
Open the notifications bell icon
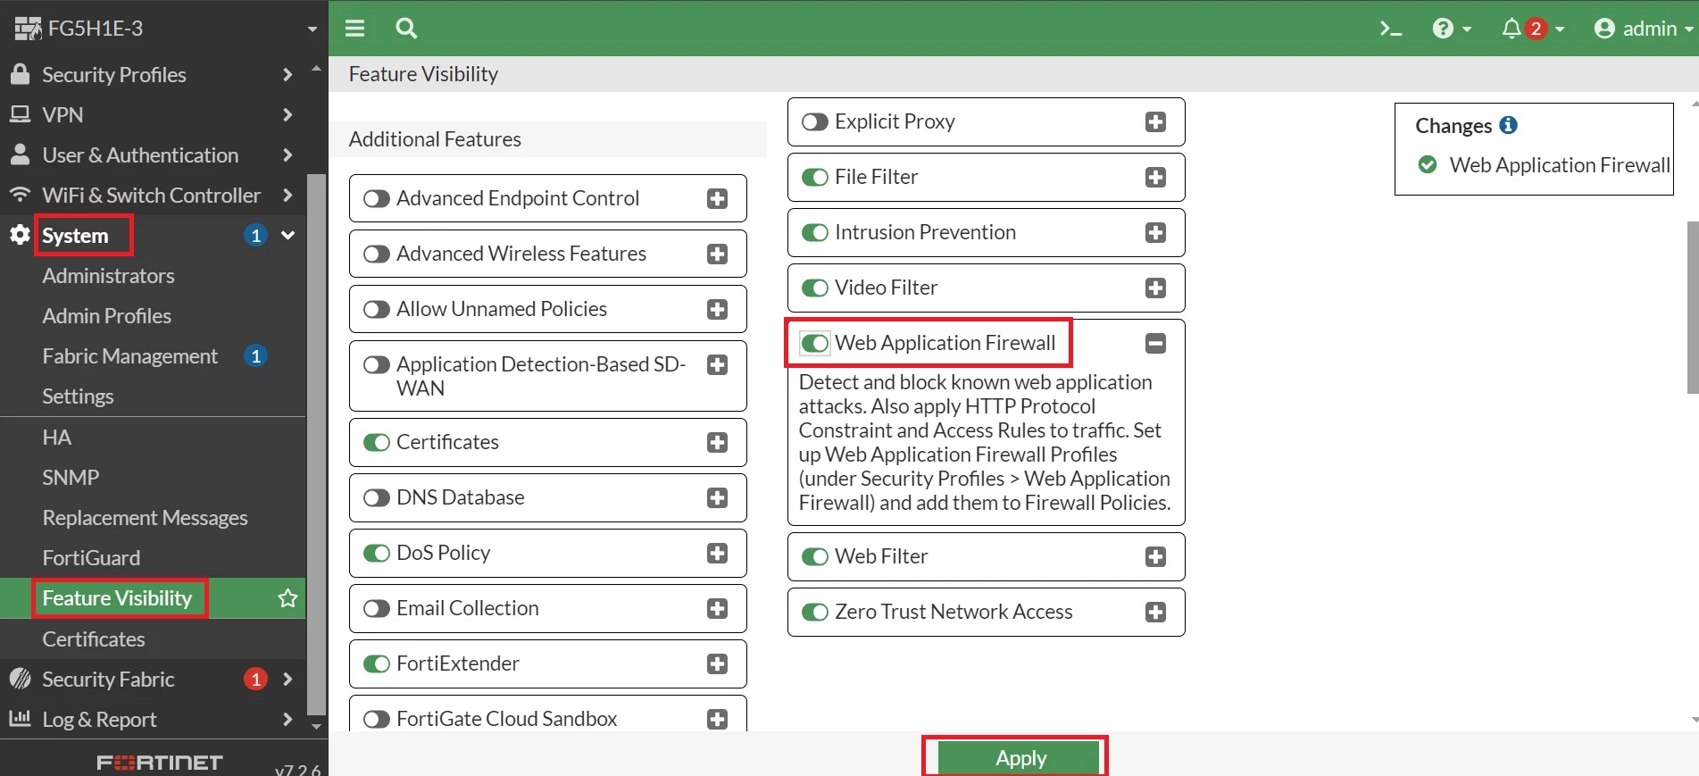point(1511,29)
